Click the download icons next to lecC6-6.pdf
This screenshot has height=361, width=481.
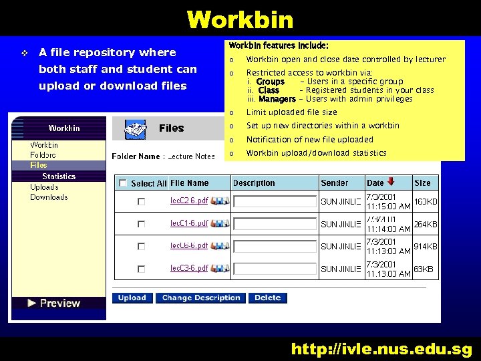[220, 246]
